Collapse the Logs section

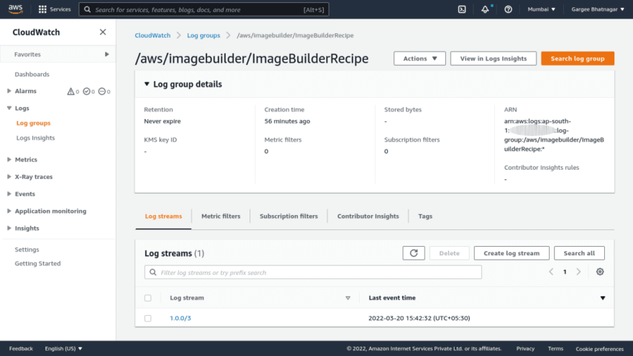click(x=9, y=108)
